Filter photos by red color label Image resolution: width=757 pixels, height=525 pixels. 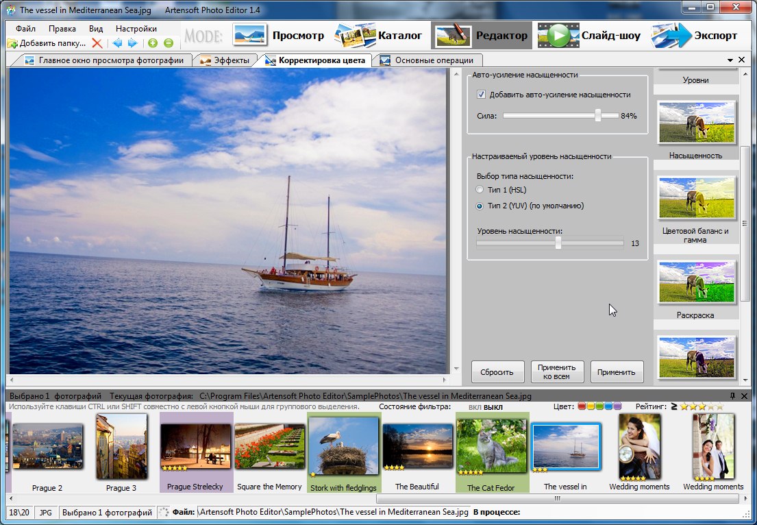tap(582, 406)
